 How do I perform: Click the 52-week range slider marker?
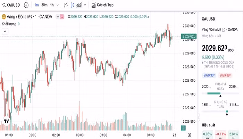227,112
